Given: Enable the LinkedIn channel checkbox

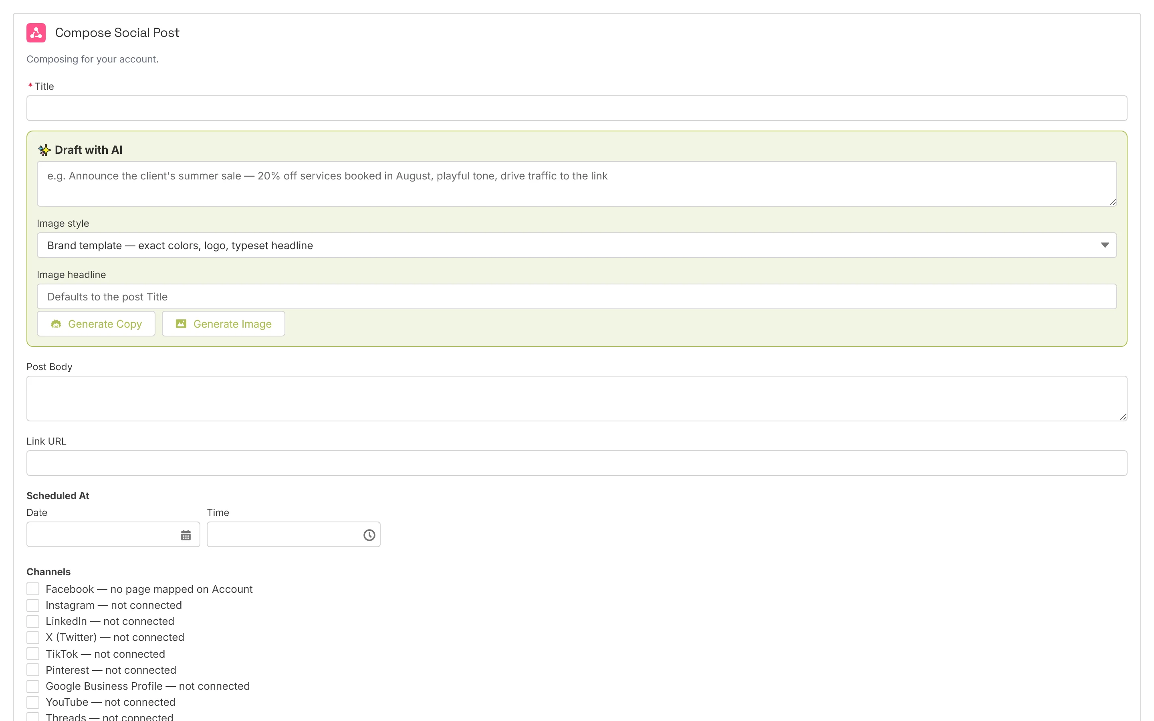Looking at the screenshot, I should point(33,621).
